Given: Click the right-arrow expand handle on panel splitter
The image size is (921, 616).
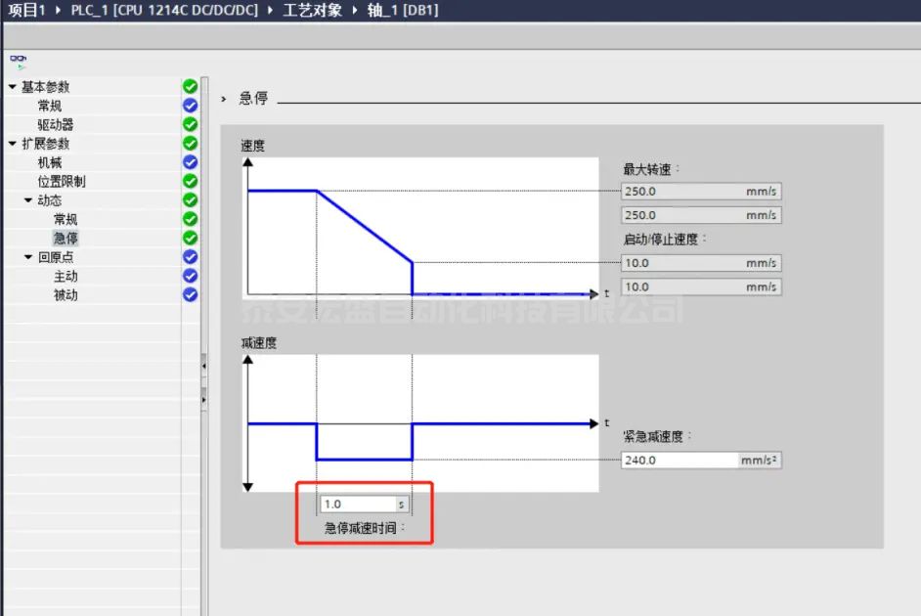Looking at the screenshot, I should [203, 400].
